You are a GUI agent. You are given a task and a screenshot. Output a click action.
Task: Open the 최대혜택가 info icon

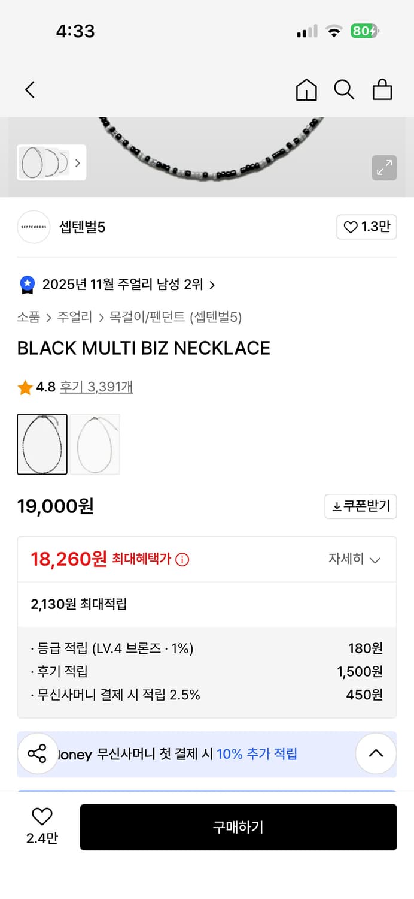click(181, 558)
